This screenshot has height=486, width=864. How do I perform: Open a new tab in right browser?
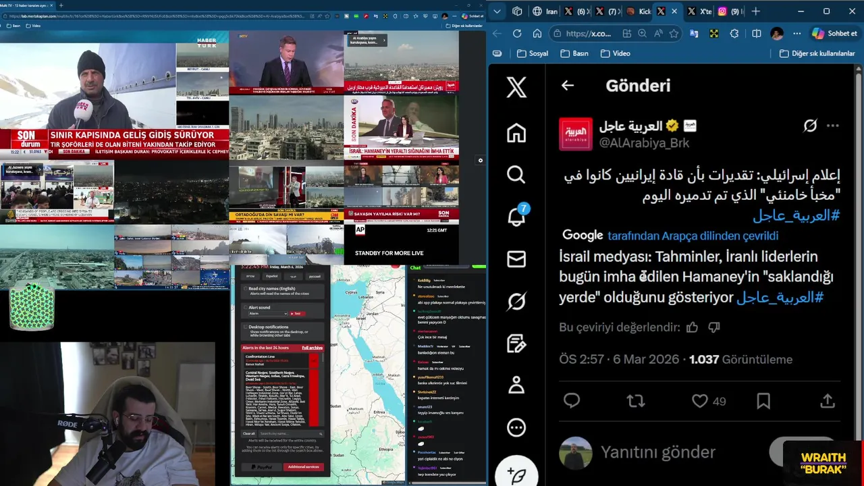(755, 11)
